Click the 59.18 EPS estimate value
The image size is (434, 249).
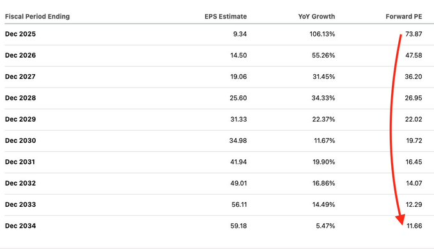[238, 226]
